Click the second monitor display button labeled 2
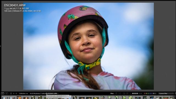Viewport: 176px width, 99px height. coord(7,94)
